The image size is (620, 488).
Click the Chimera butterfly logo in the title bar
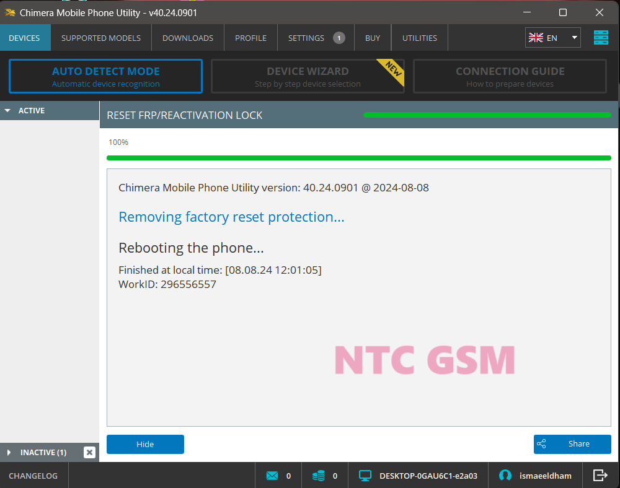point(11,12)
